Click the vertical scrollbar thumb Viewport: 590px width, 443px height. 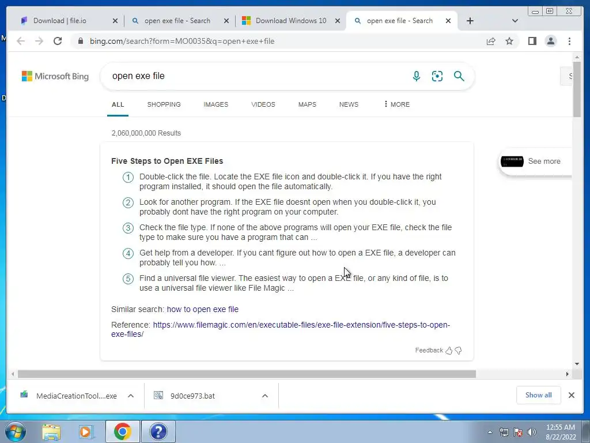[x=577, y=89]
